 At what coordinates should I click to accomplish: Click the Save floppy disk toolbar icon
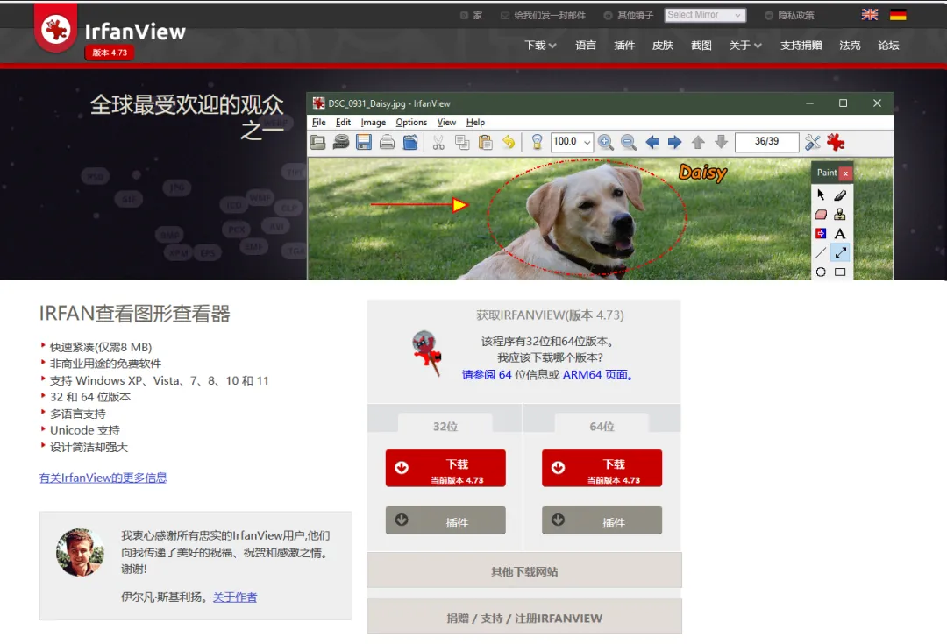pos(364,143)
